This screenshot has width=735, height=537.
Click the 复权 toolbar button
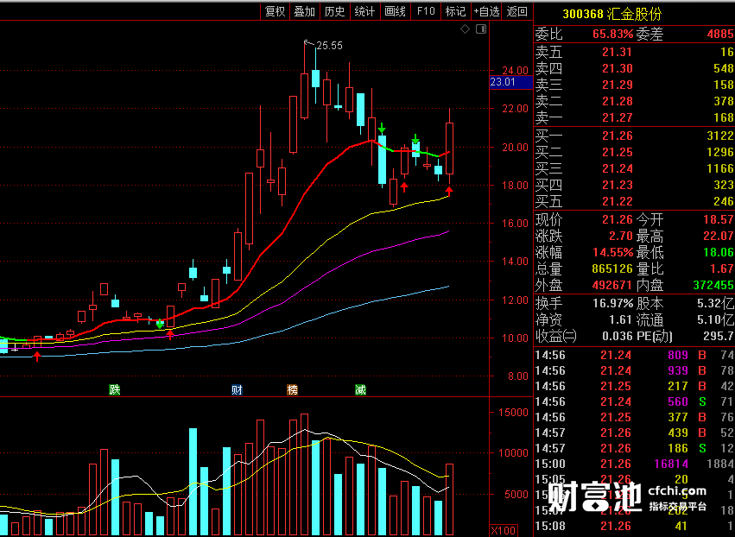276,11
